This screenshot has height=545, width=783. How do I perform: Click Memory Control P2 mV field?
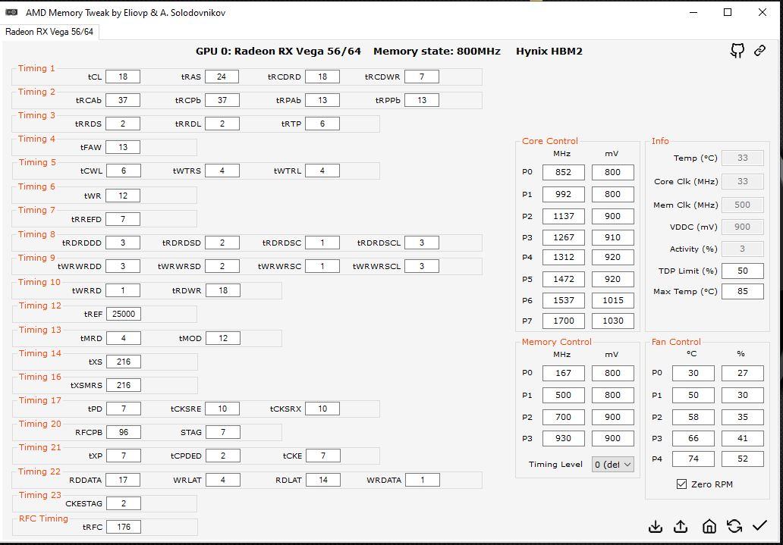click(613, 417)
